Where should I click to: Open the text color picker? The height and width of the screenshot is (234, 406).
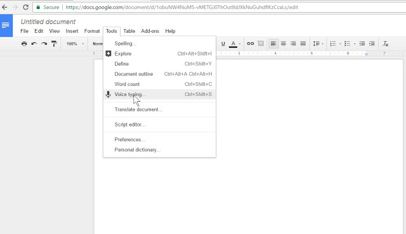[233, 44]
